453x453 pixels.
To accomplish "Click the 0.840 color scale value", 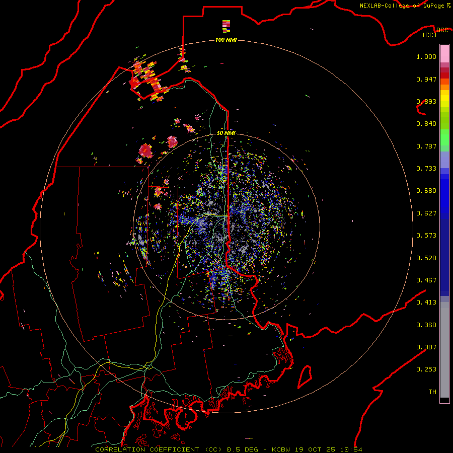I will point(426,124).
